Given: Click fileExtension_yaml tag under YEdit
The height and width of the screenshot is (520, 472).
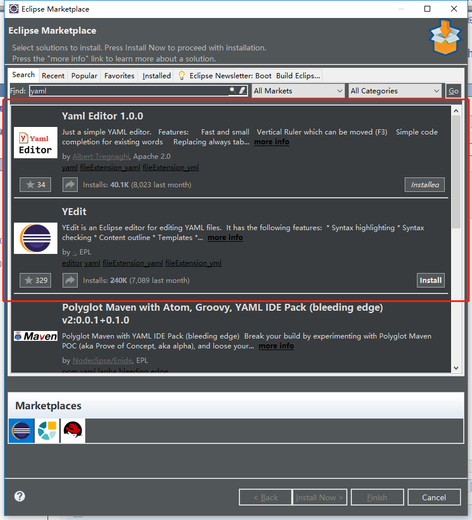Looking at the screenshot, I should tap(133, 263).
